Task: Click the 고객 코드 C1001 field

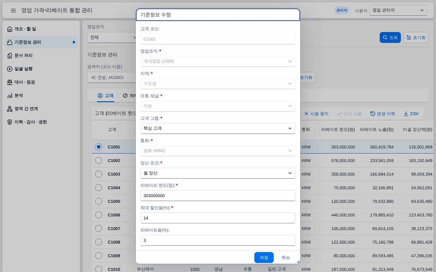Action: pos(218,39)
